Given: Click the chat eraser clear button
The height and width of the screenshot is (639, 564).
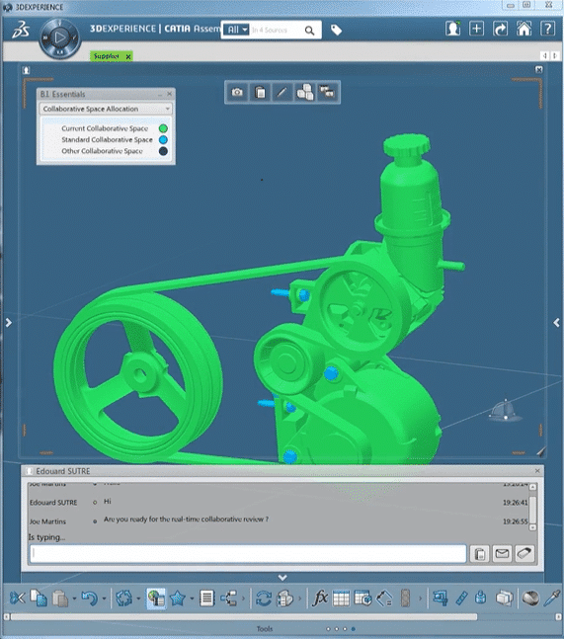Looking at the screenshot, I should point(524,554).
